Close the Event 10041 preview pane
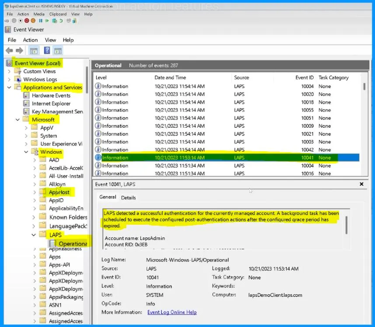This screenshot has height=327, width=375. [361, 184]
